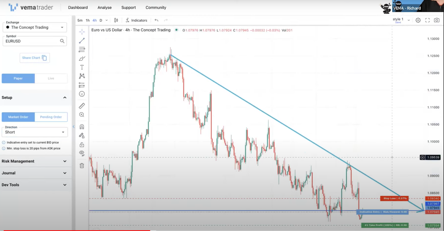Open the Analyse menu
The image size is (444, 231).
[104, 8]
